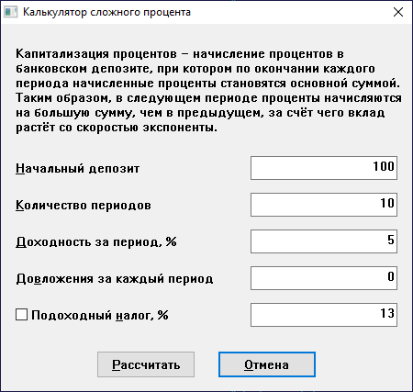Cancel with the Отмена button
This screenshot has width=413, height=392.
[267, 364]
